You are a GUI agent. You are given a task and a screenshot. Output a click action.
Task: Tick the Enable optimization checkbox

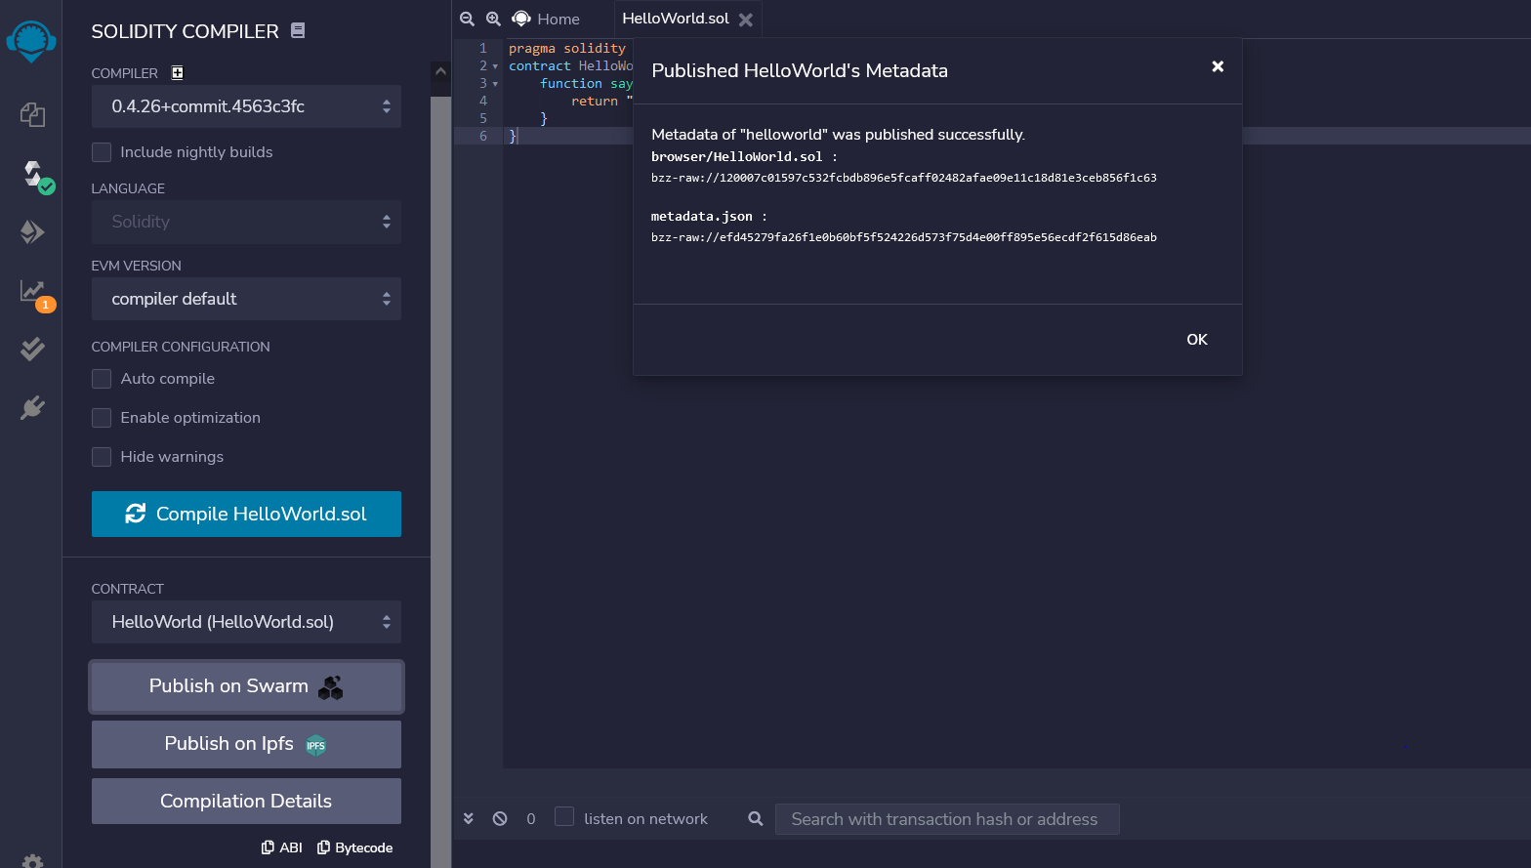point(102,418)
